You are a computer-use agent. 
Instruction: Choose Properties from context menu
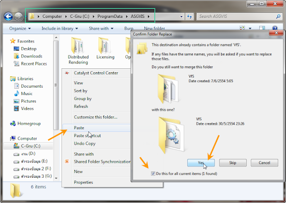[83, 182]
